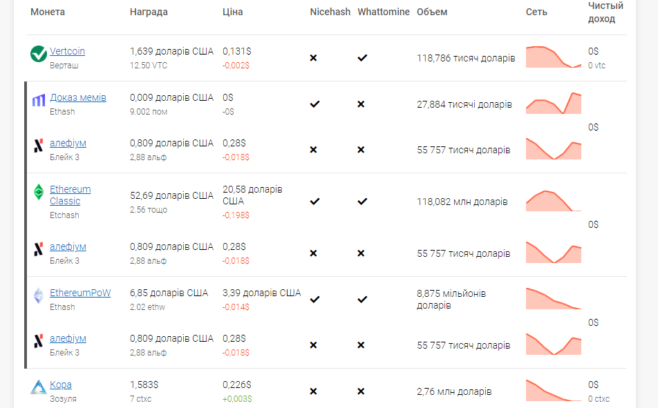This screenshot has height=408, width=658.
Task: Click Vertcoin's Nicehash cross icon
Action: (314, 58)
